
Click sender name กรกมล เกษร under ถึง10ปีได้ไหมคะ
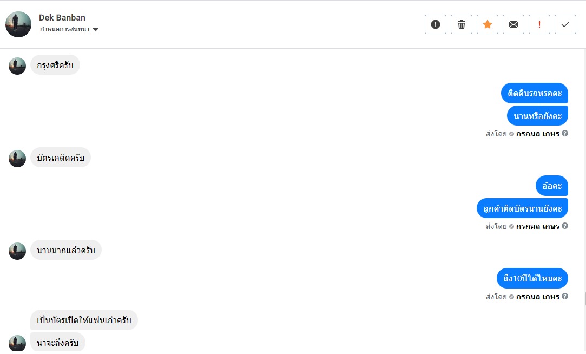(x=537, y=297)
